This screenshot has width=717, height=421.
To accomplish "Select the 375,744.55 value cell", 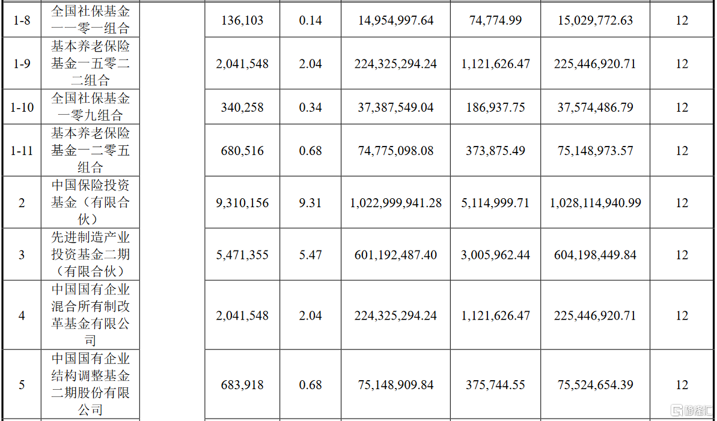I will 496,385.
